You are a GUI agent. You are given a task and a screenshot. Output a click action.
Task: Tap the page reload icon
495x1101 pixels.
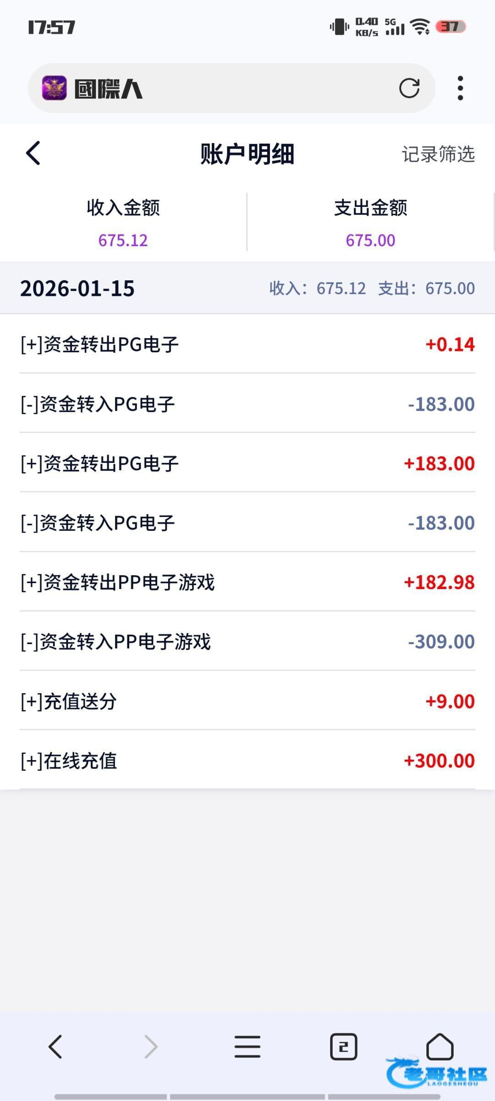409,88
